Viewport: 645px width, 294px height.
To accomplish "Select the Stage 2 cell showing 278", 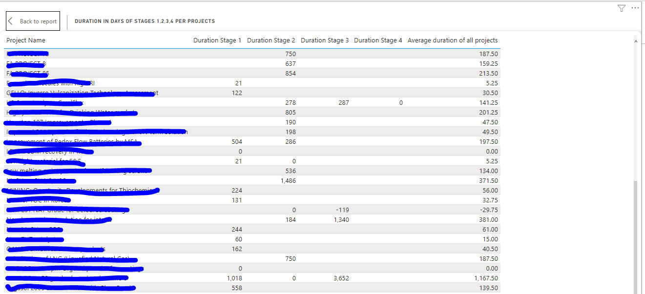I will pos(291,103).
